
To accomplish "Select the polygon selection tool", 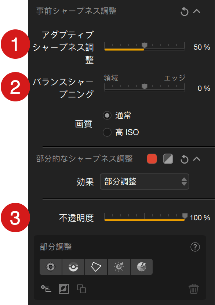I will pos(96,267).
